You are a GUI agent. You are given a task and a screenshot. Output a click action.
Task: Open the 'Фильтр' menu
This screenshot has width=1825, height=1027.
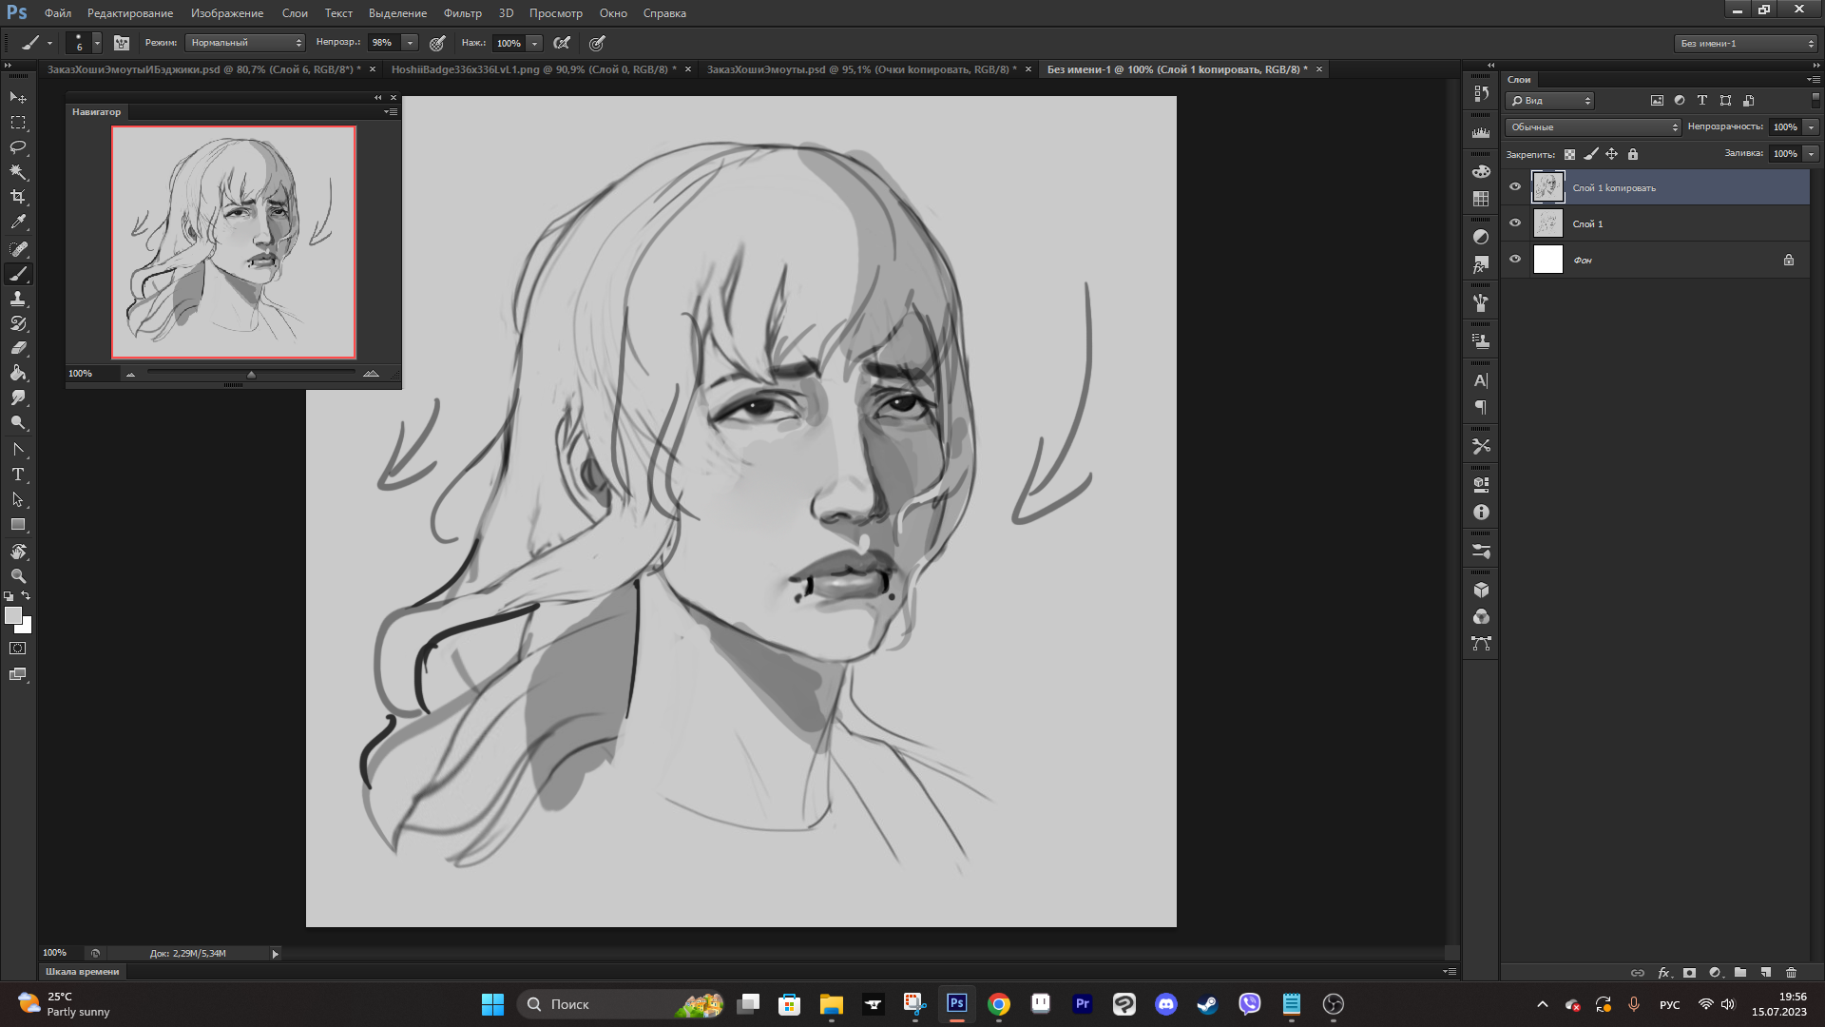[462, 13]
